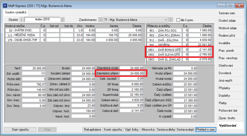Click the Počet dětí field
This screenshot has width=247, height=136.
(x=34, y=79)
